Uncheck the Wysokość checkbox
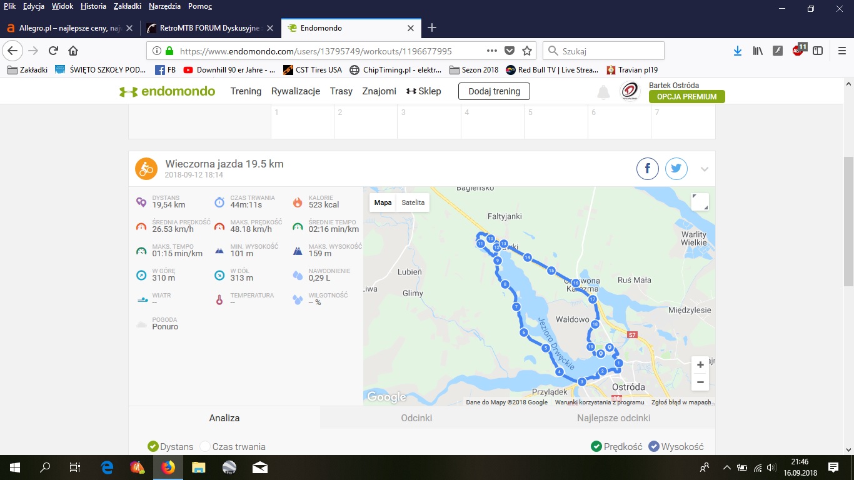Image resolution: width=854 pixels, height=480 pixels. (x=654, y=446)
